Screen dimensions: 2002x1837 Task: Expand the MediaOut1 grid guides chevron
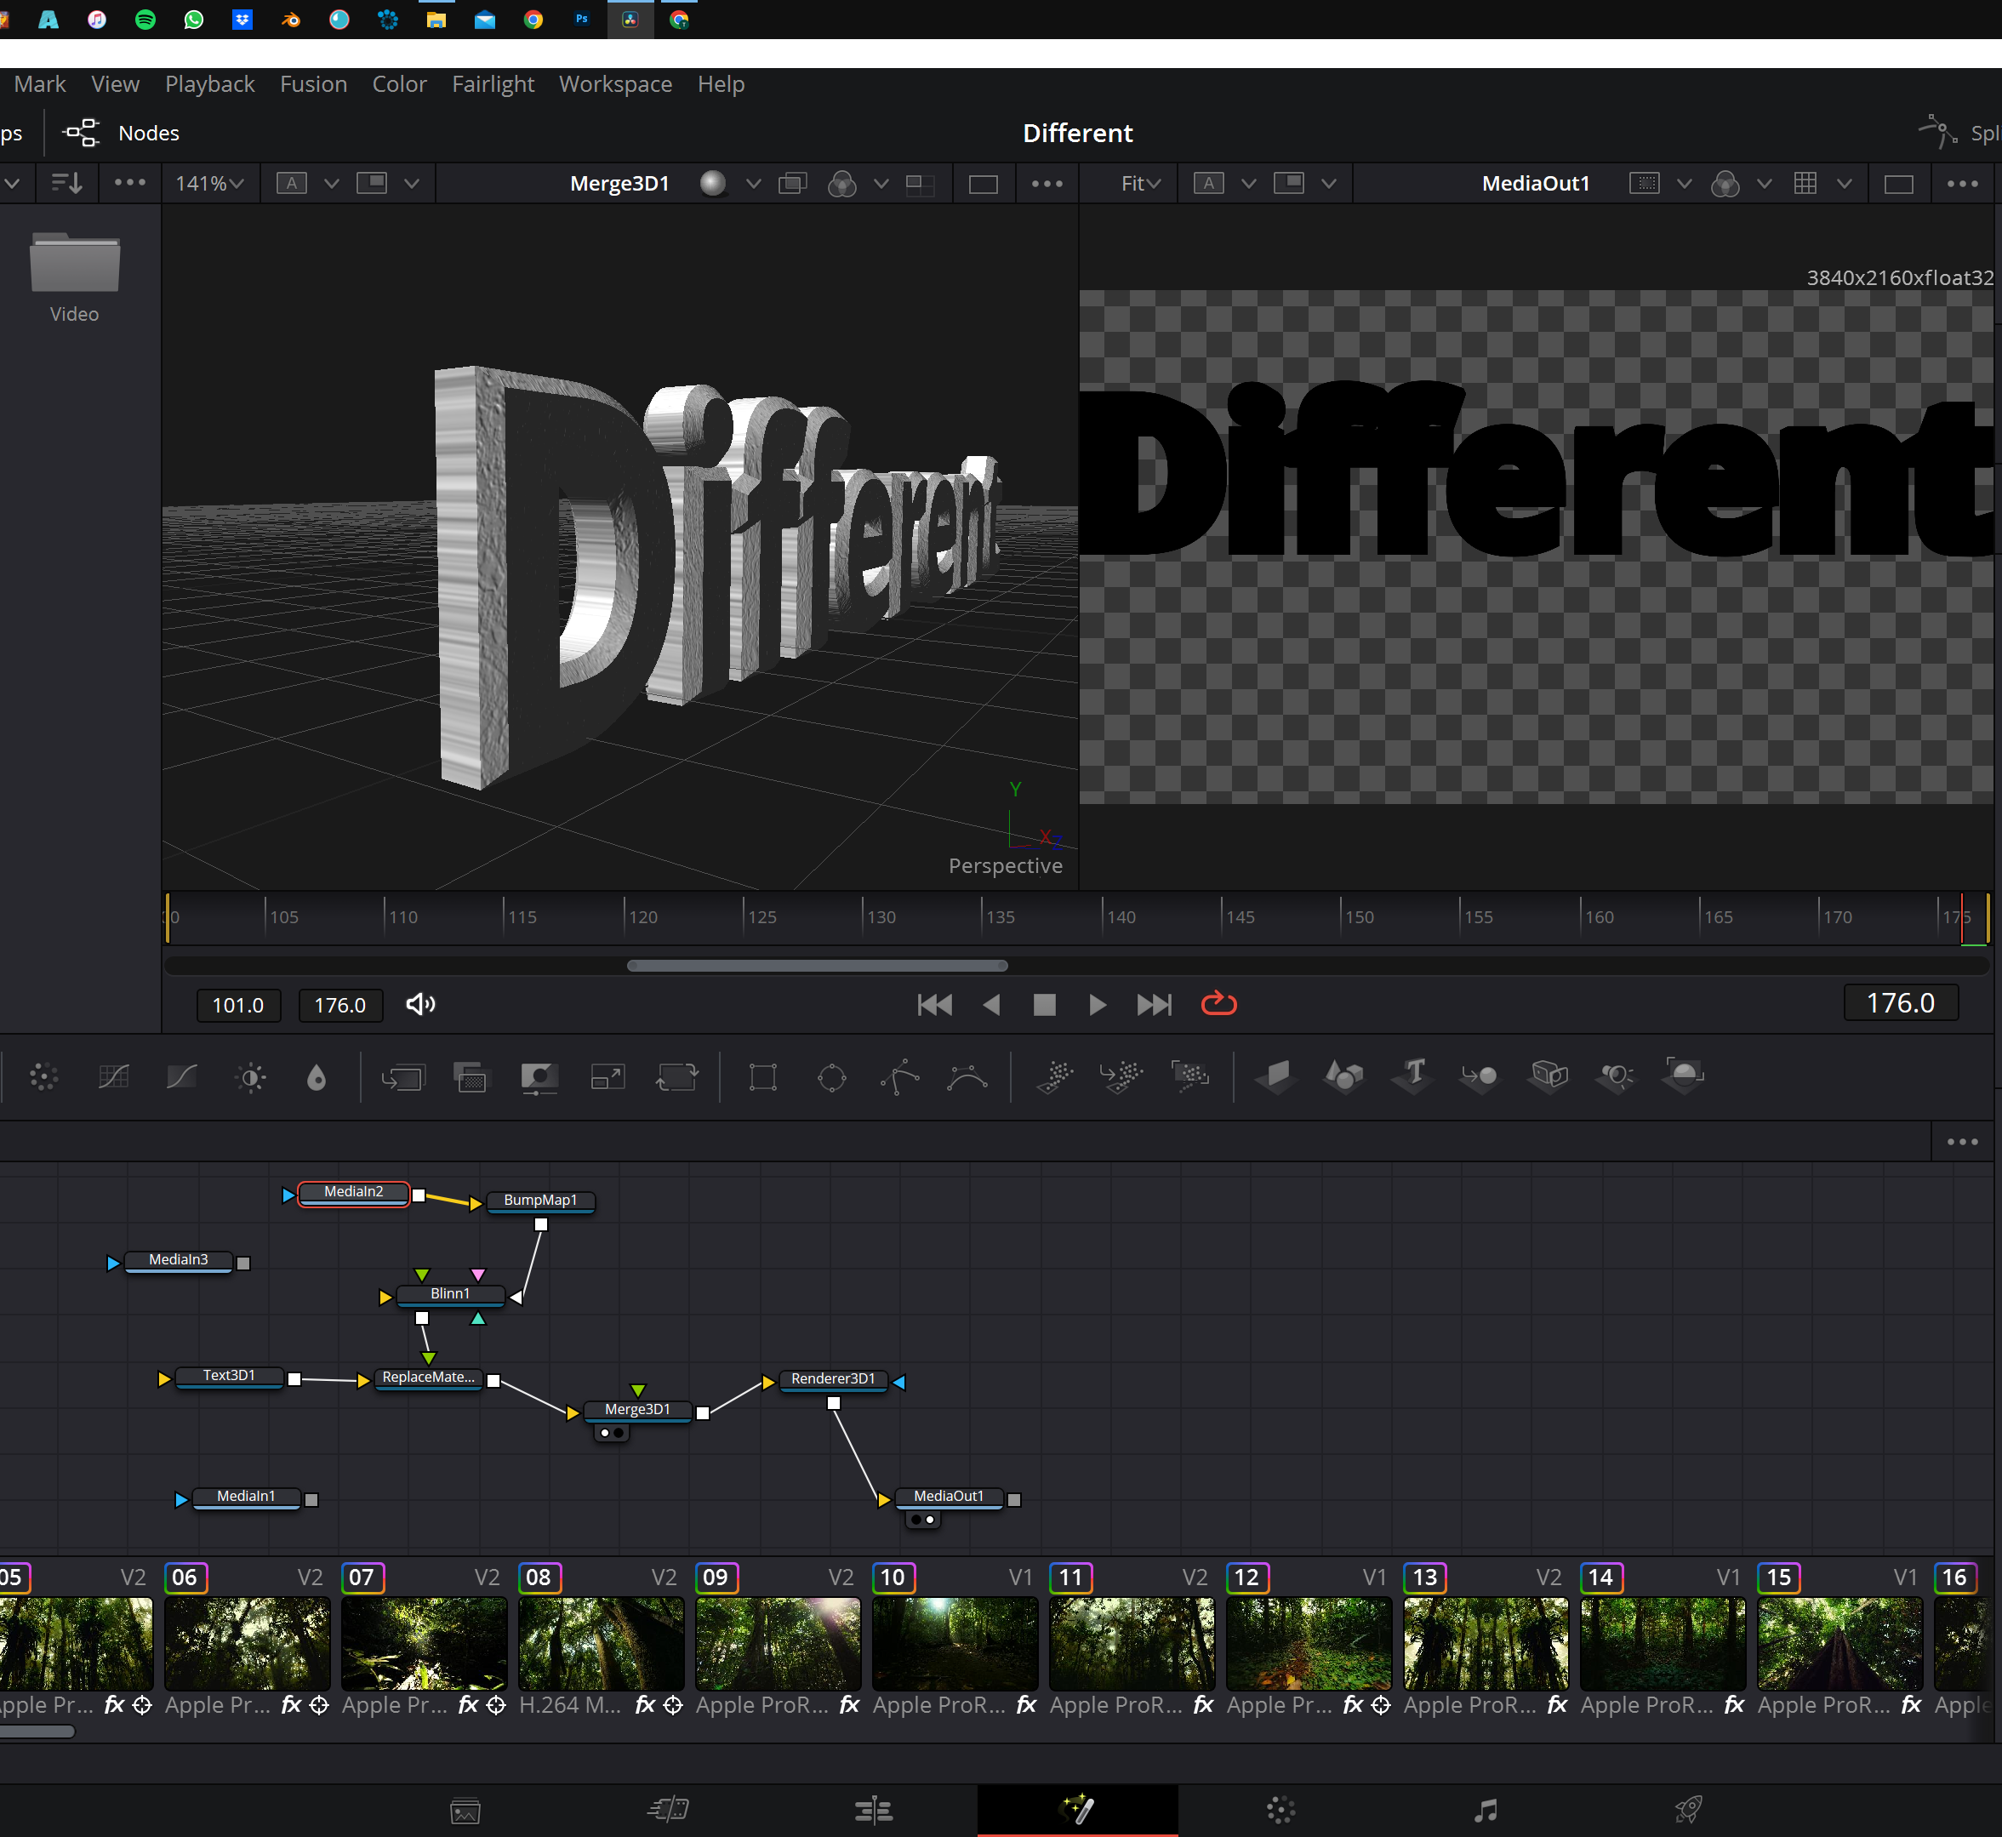click(x=1844, y=184)
